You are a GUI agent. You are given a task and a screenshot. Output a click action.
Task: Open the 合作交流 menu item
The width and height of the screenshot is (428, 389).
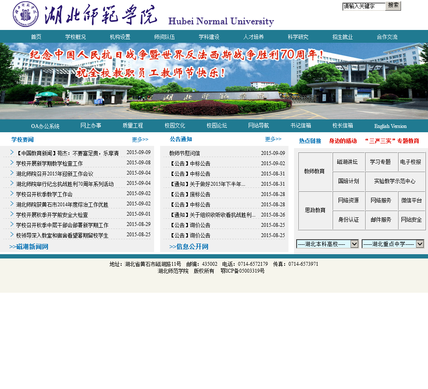[x=387, y=37]
